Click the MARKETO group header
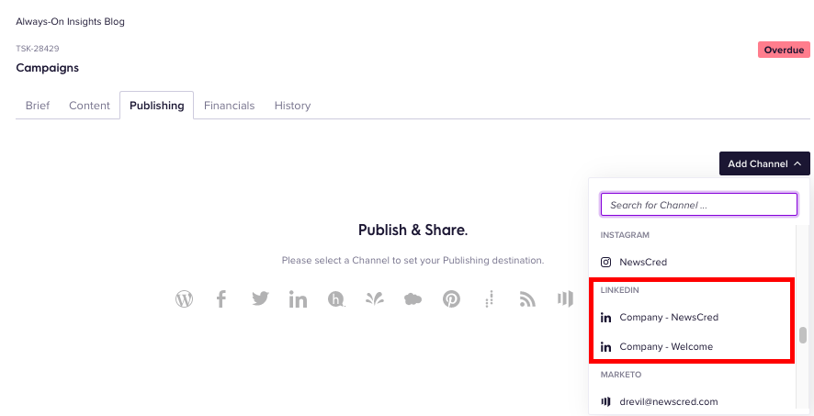The image size is (814, 416). pyautogui.click(x=621, y=374)
